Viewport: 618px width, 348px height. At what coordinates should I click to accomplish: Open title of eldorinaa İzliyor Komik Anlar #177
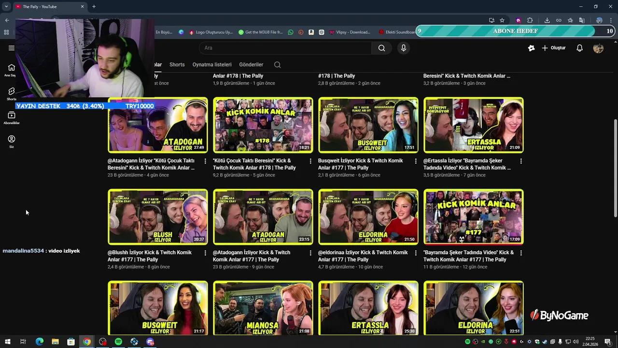[x=363, y=256]
